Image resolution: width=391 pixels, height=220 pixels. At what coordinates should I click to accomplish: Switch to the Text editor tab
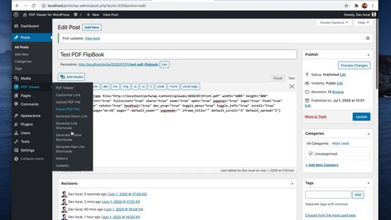291,78
